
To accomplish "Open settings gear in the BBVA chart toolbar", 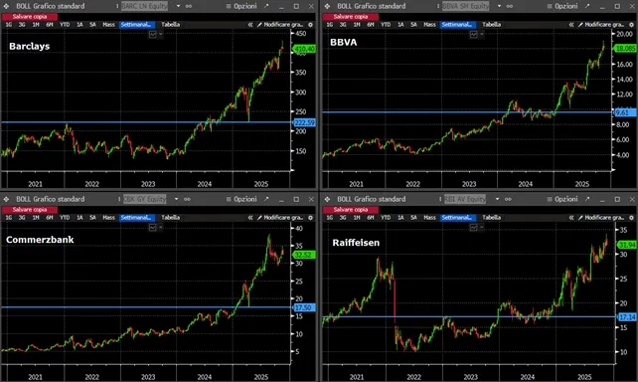I will tap(631, 25).
